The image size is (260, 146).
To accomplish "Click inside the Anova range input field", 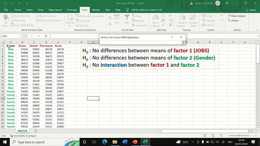I will (141, 42).
